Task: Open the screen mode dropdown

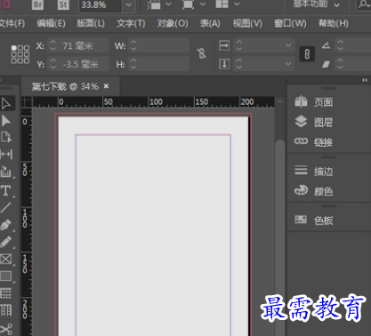Action: (x=203, y=4)
